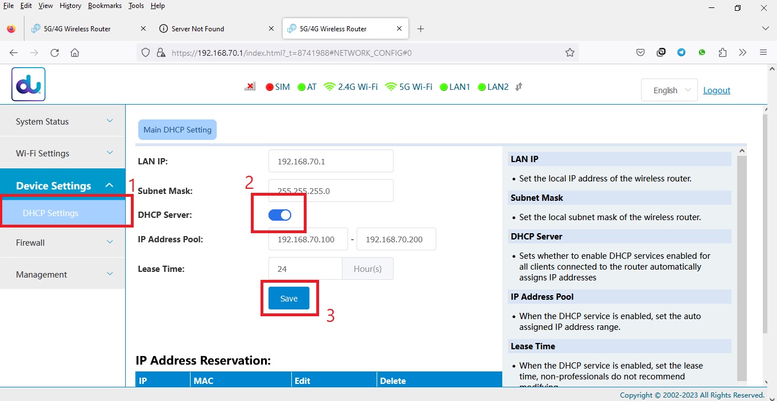Open the Bookmarks menu

pos(104,6)
